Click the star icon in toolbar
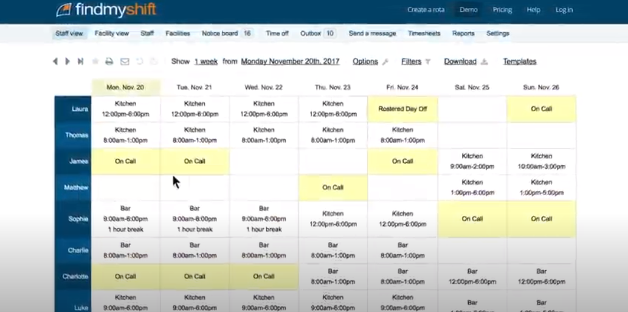The image size is (628, 312). coord(95,61)
